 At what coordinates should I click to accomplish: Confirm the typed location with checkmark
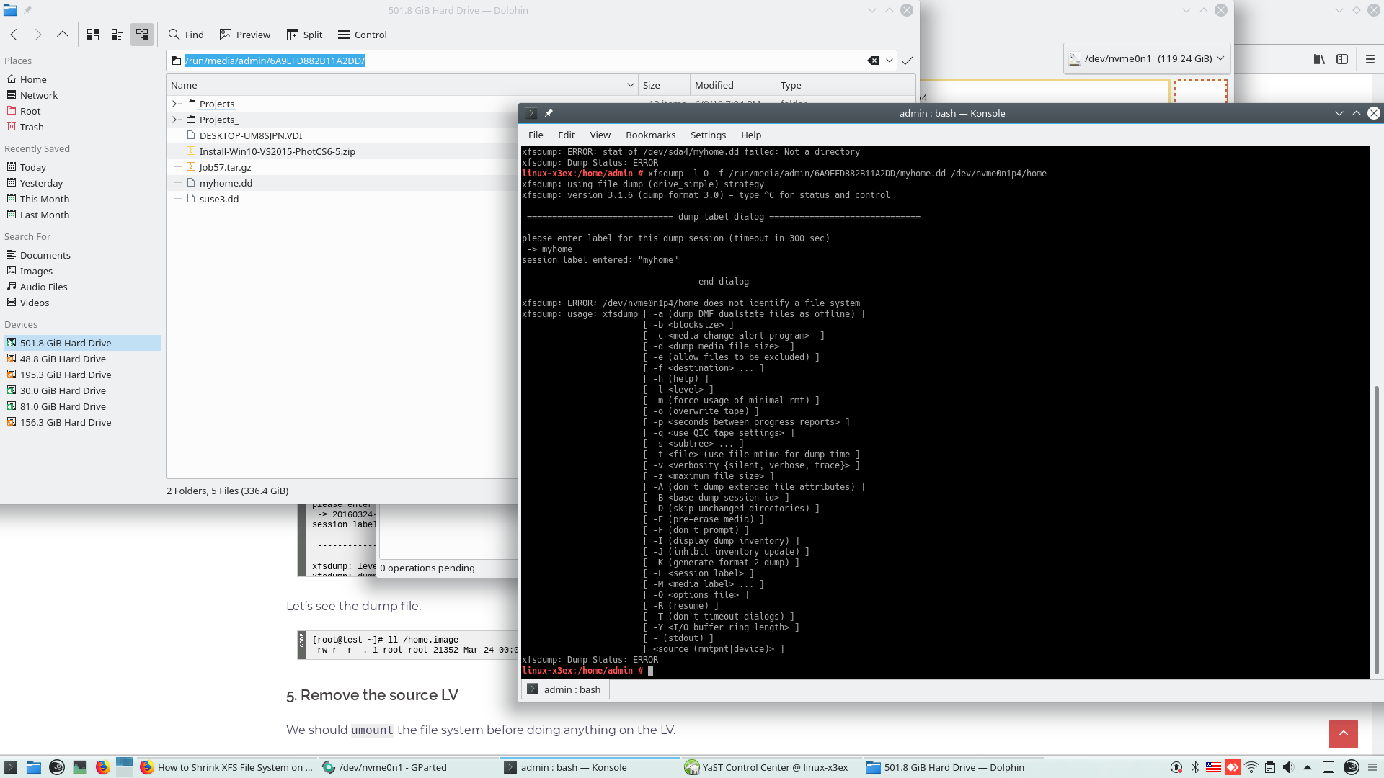(x=908, y=61)
